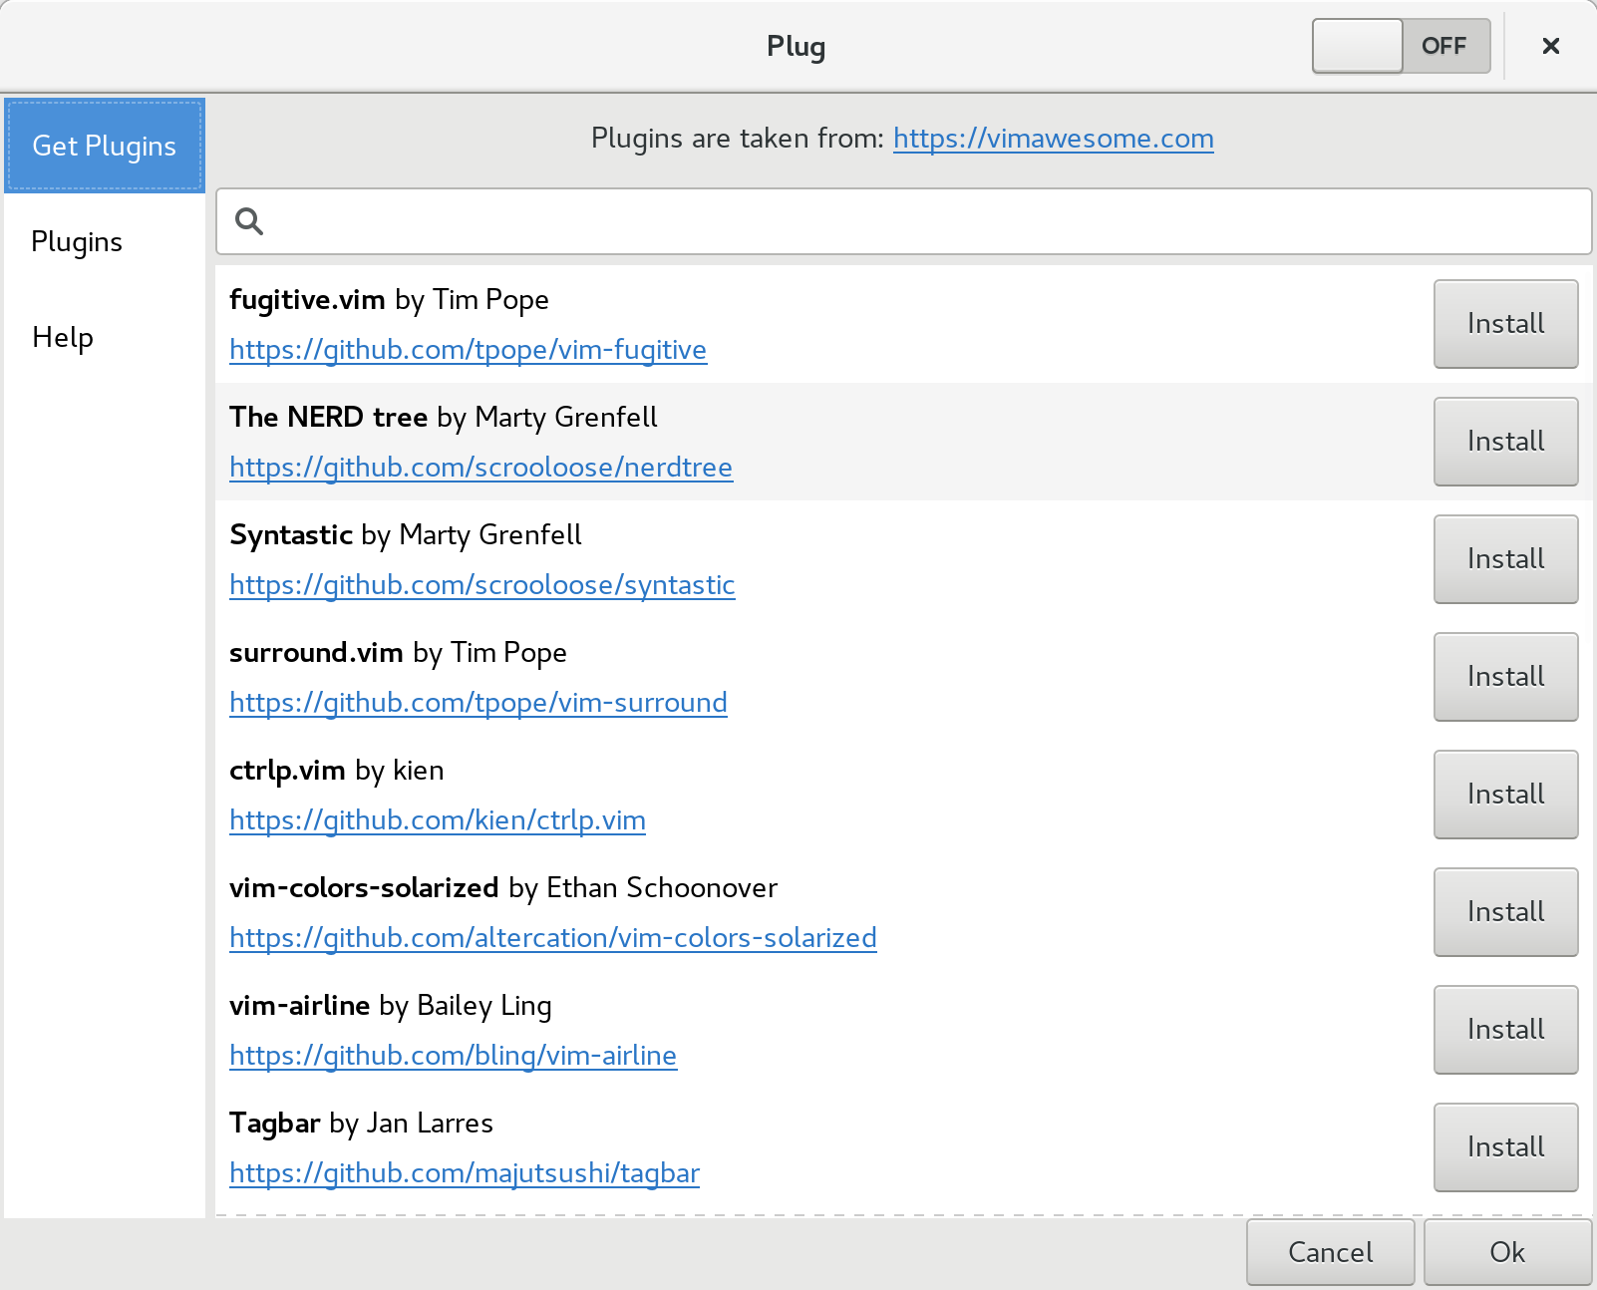Click the Cancel button
This screenshot has height=1290, width=1597.
click(1330, 1252)
